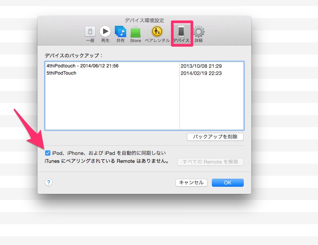The width and height of the screenshot is (318, 245).
Task: Open the 詳細 (Advanced) gear tab
Action: 199,34
